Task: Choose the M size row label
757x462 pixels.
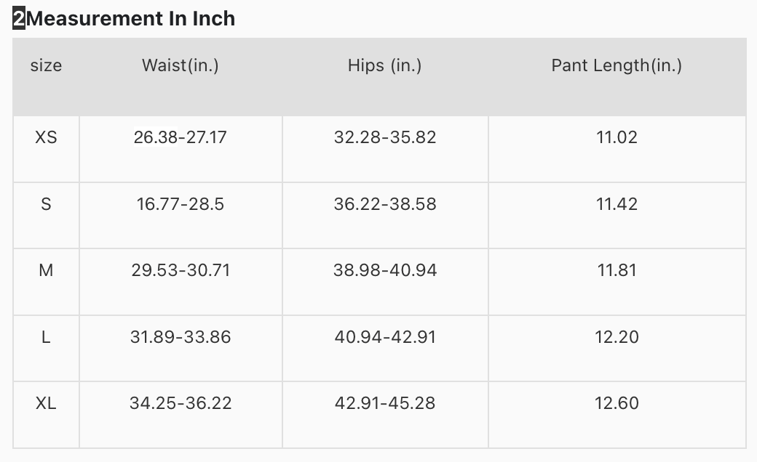Action: [x=46, y=270]
